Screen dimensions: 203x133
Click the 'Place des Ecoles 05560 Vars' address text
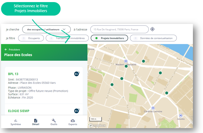38,83
